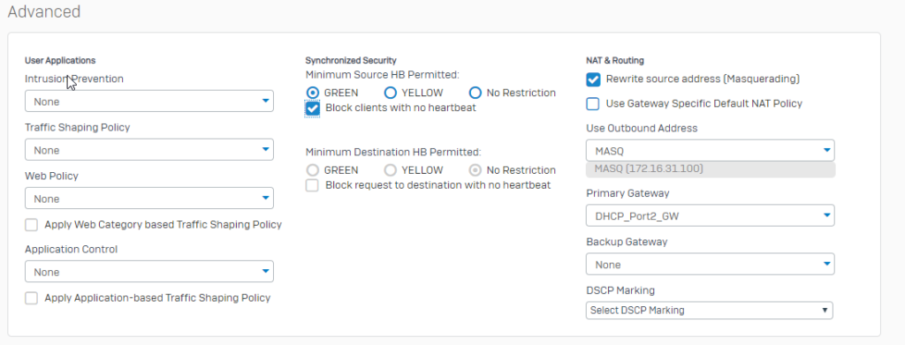Select GREEN for Minimum Destination HB
905x345 pixels.
click(x=312, y=170)
